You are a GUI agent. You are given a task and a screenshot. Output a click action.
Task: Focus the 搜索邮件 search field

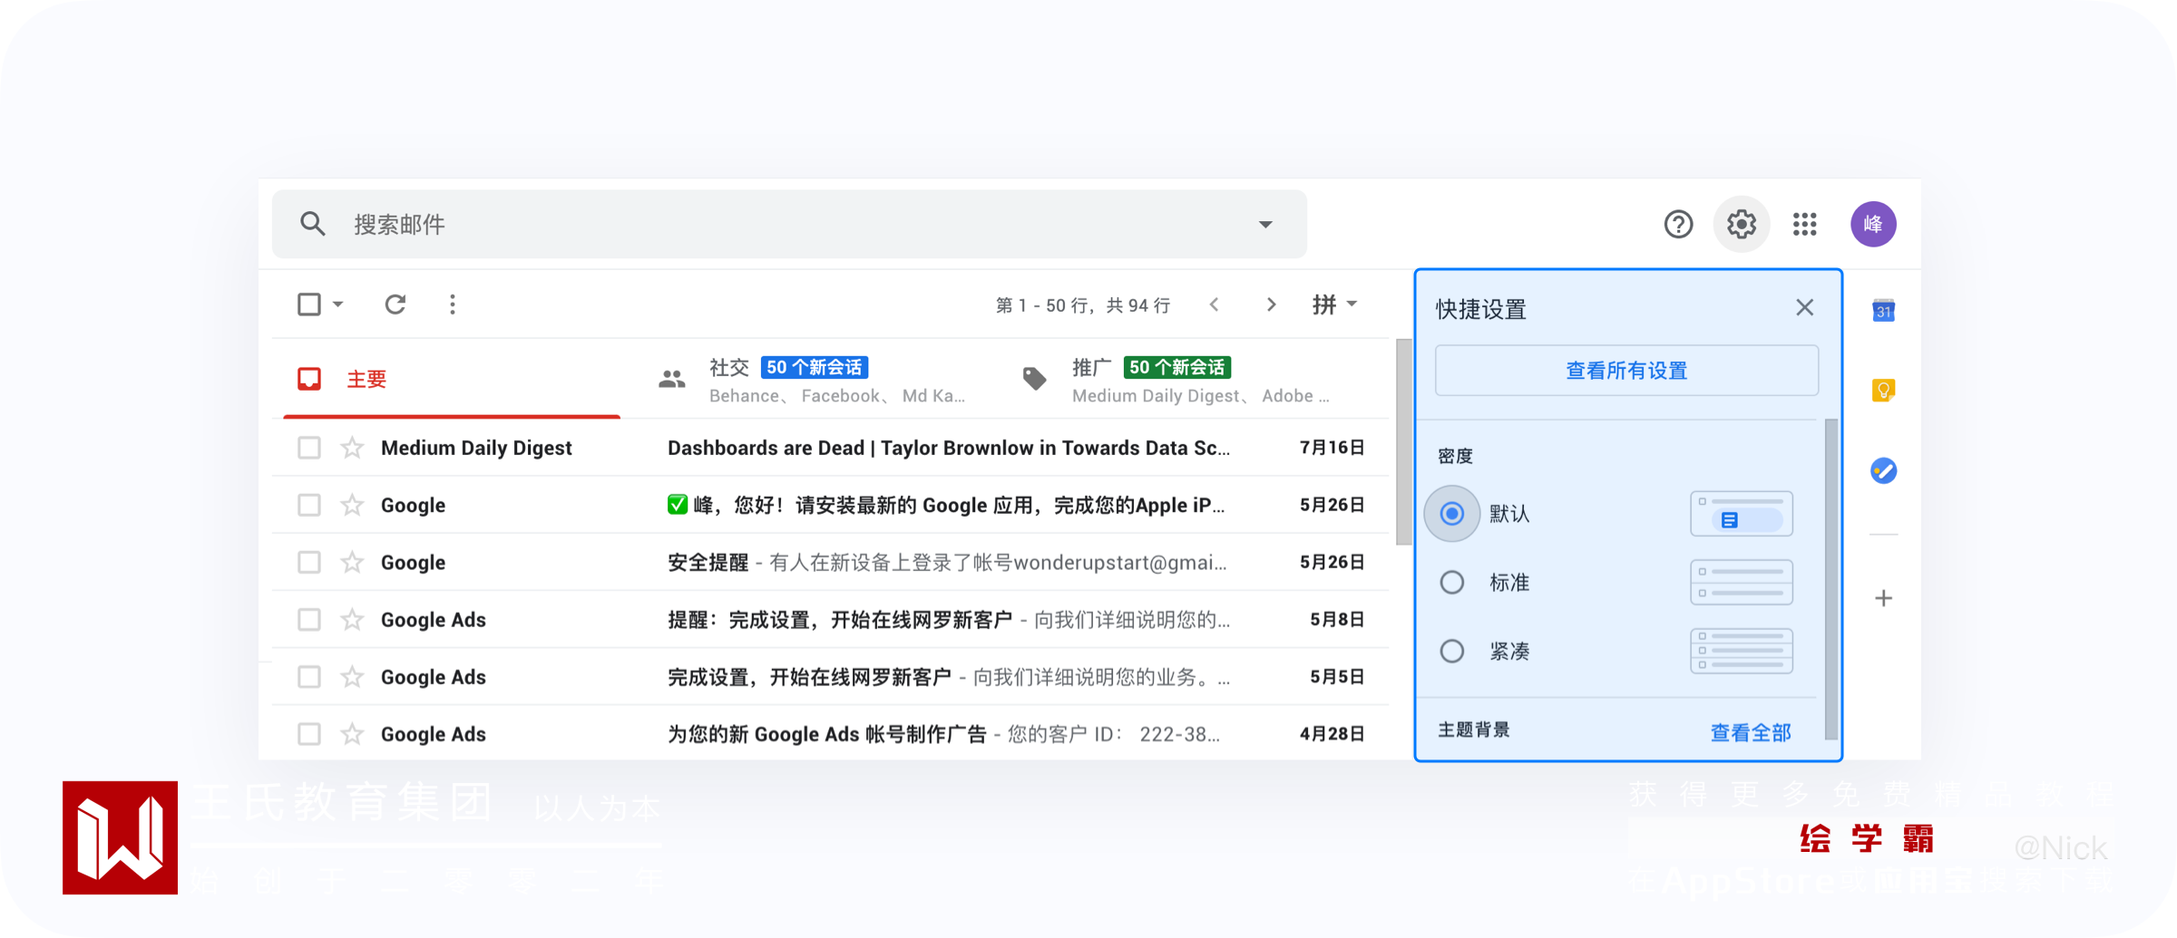789,224
